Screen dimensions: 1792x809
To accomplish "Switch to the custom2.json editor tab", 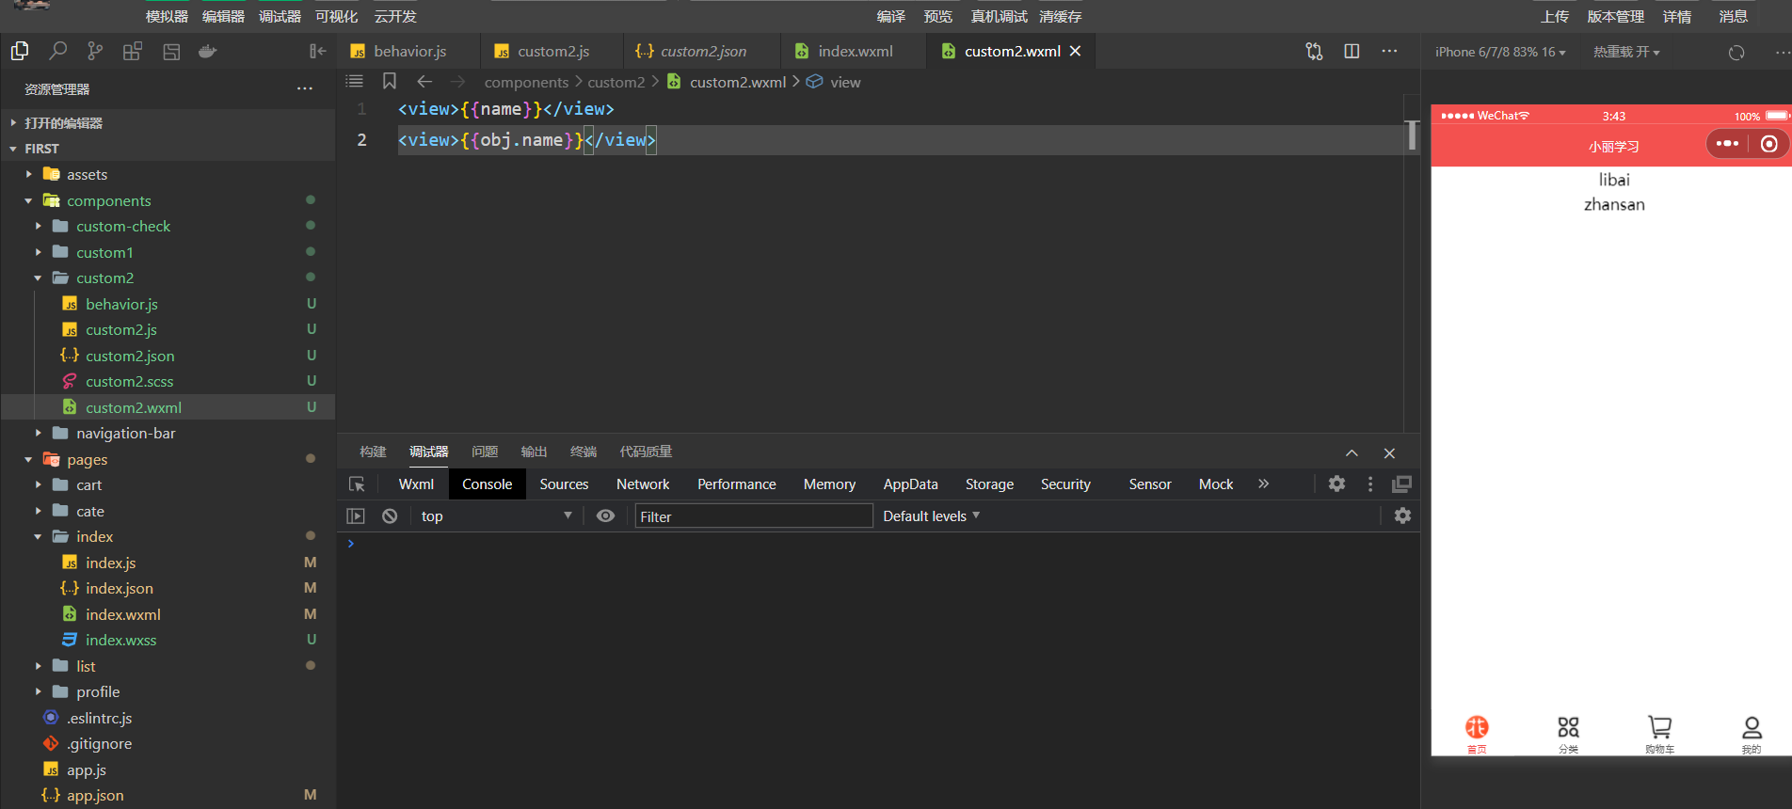I will click(x=701, y=51).
